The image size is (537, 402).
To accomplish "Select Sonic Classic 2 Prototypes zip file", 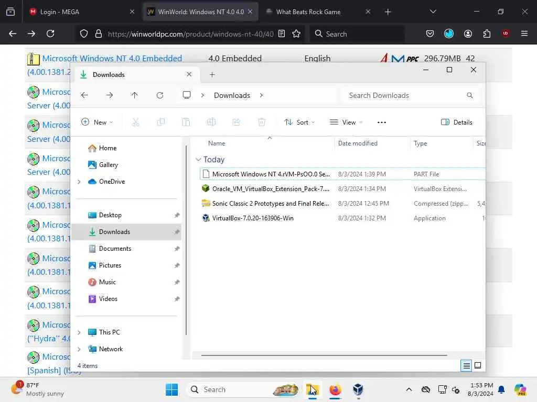I will click(342, 204).
